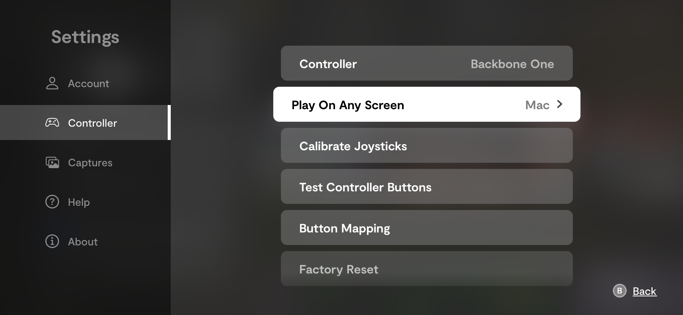The height and width of the screenshot is (315, 683).
Task: Go to the About section label
Action: click(83, 242)
